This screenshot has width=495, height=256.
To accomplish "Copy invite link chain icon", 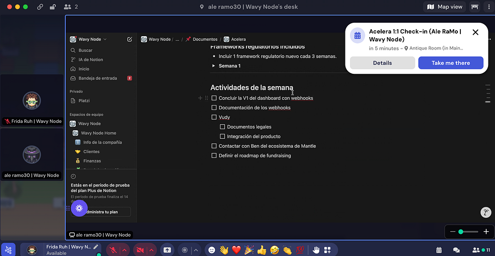I will (40, 6).
